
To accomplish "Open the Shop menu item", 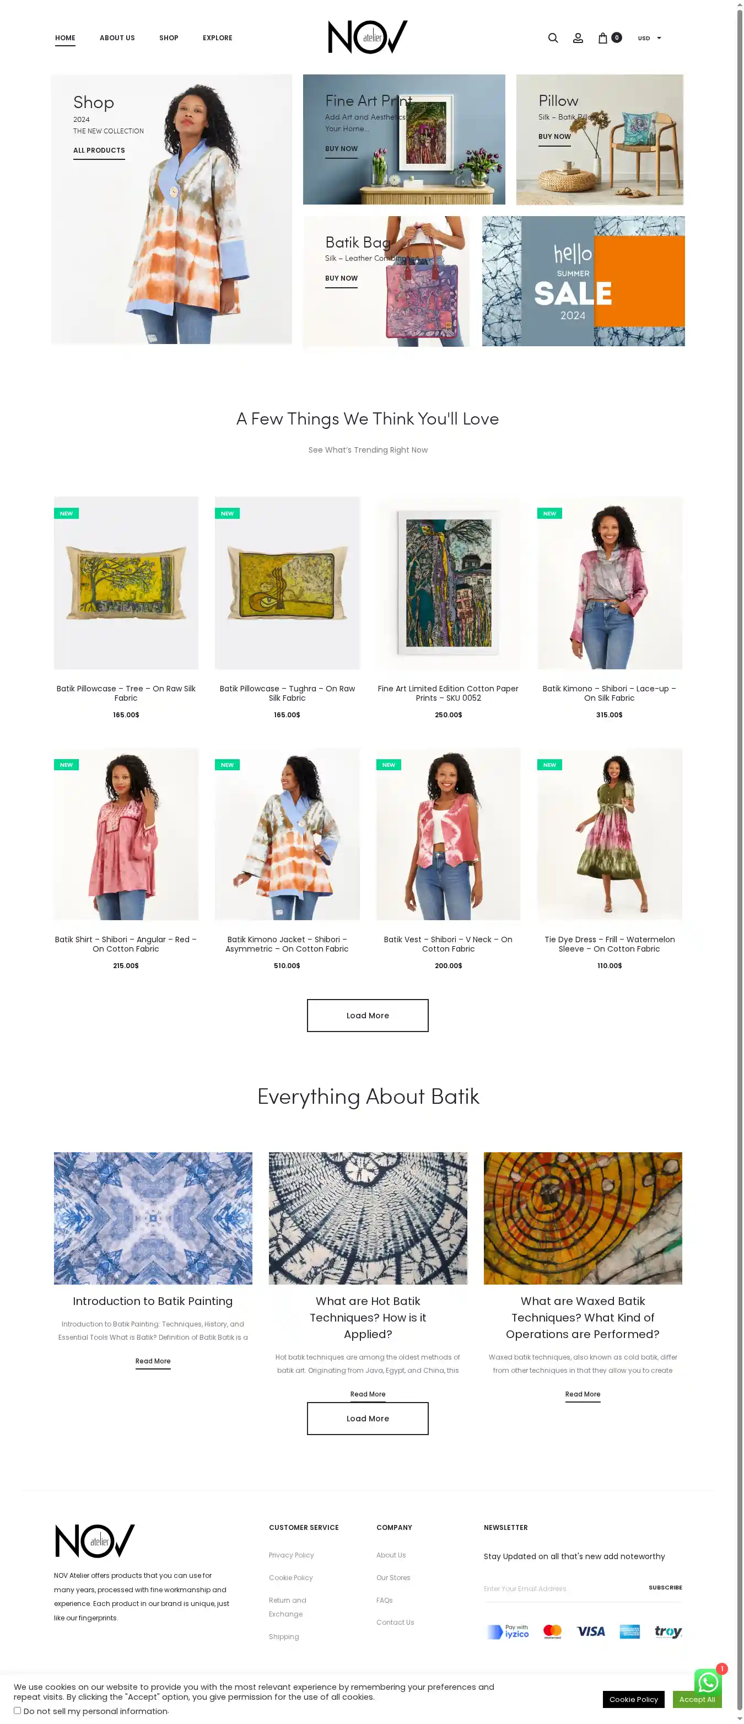I will pyautogui.click(x=169, y=38).
